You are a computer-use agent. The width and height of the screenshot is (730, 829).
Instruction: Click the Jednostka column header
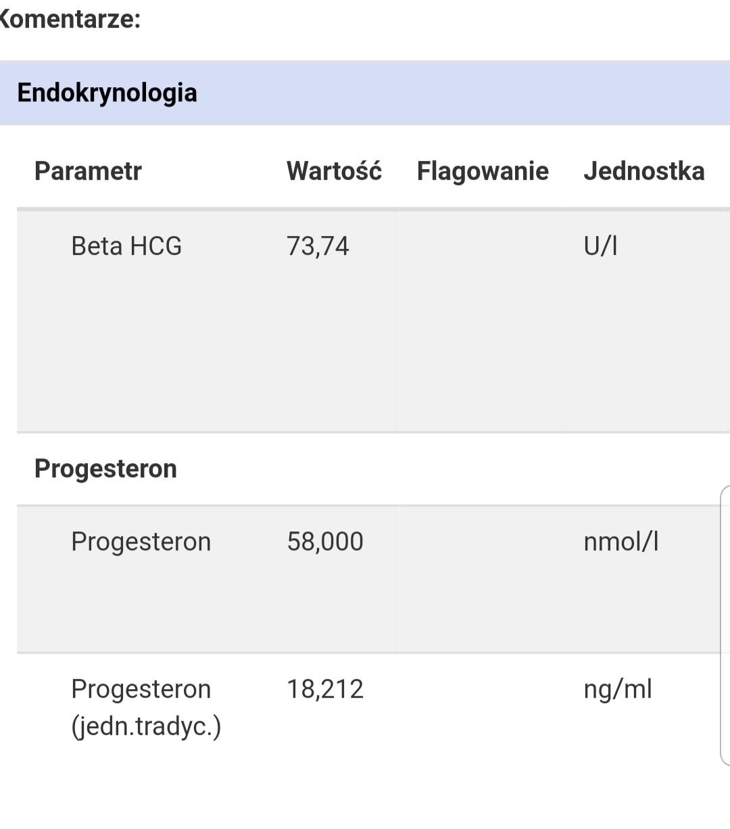(x=643, y=171)
